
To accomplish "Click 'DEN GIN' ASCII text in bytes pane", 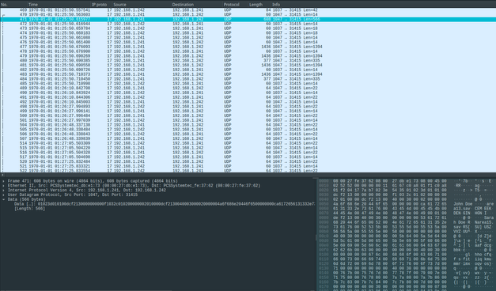I will (462, 214).
